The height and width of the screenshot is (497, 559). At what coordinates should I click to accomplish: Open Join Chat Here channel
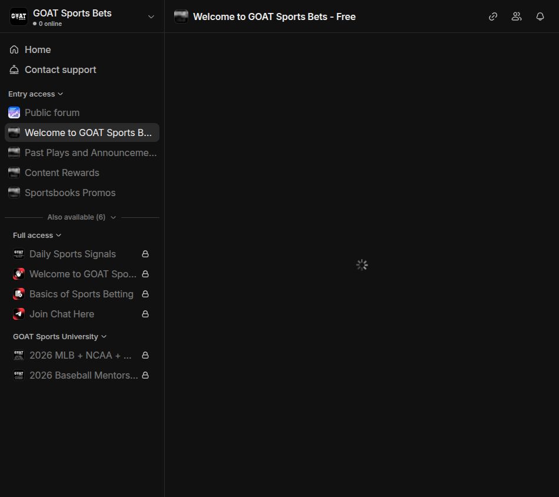(82, 314)
